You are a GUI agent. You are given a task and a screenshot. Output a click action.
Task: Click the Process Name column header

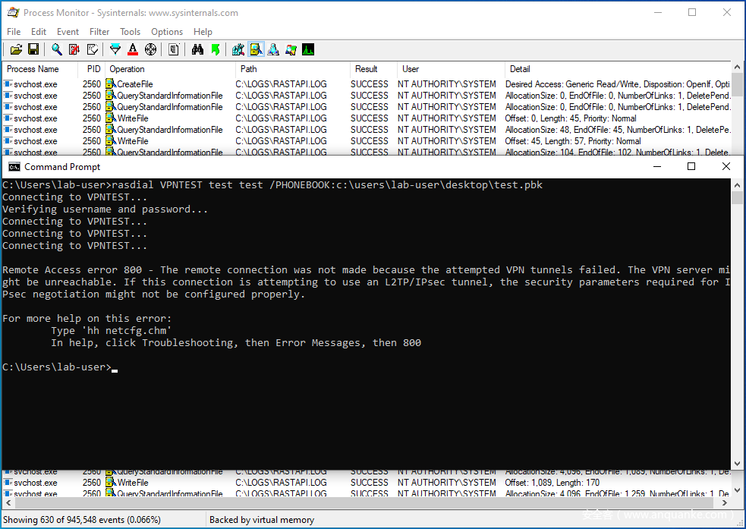coord(33,69)
